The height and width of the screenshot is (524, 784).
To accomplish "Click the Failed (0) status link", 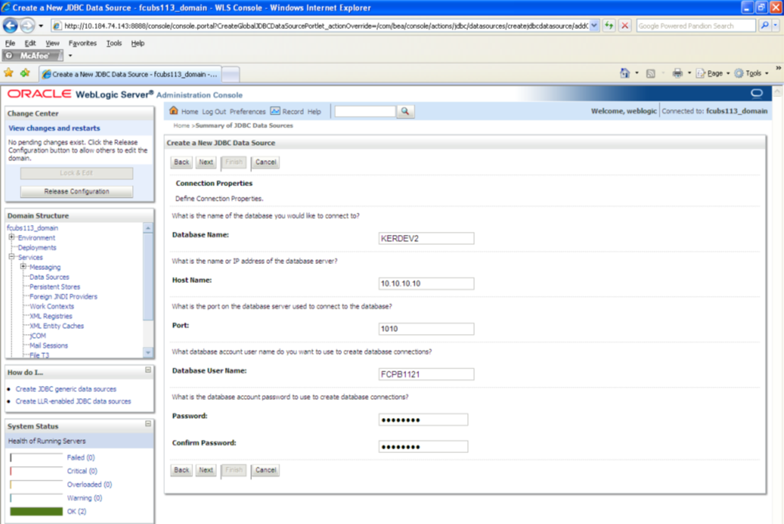I will (x=80, y=457).
